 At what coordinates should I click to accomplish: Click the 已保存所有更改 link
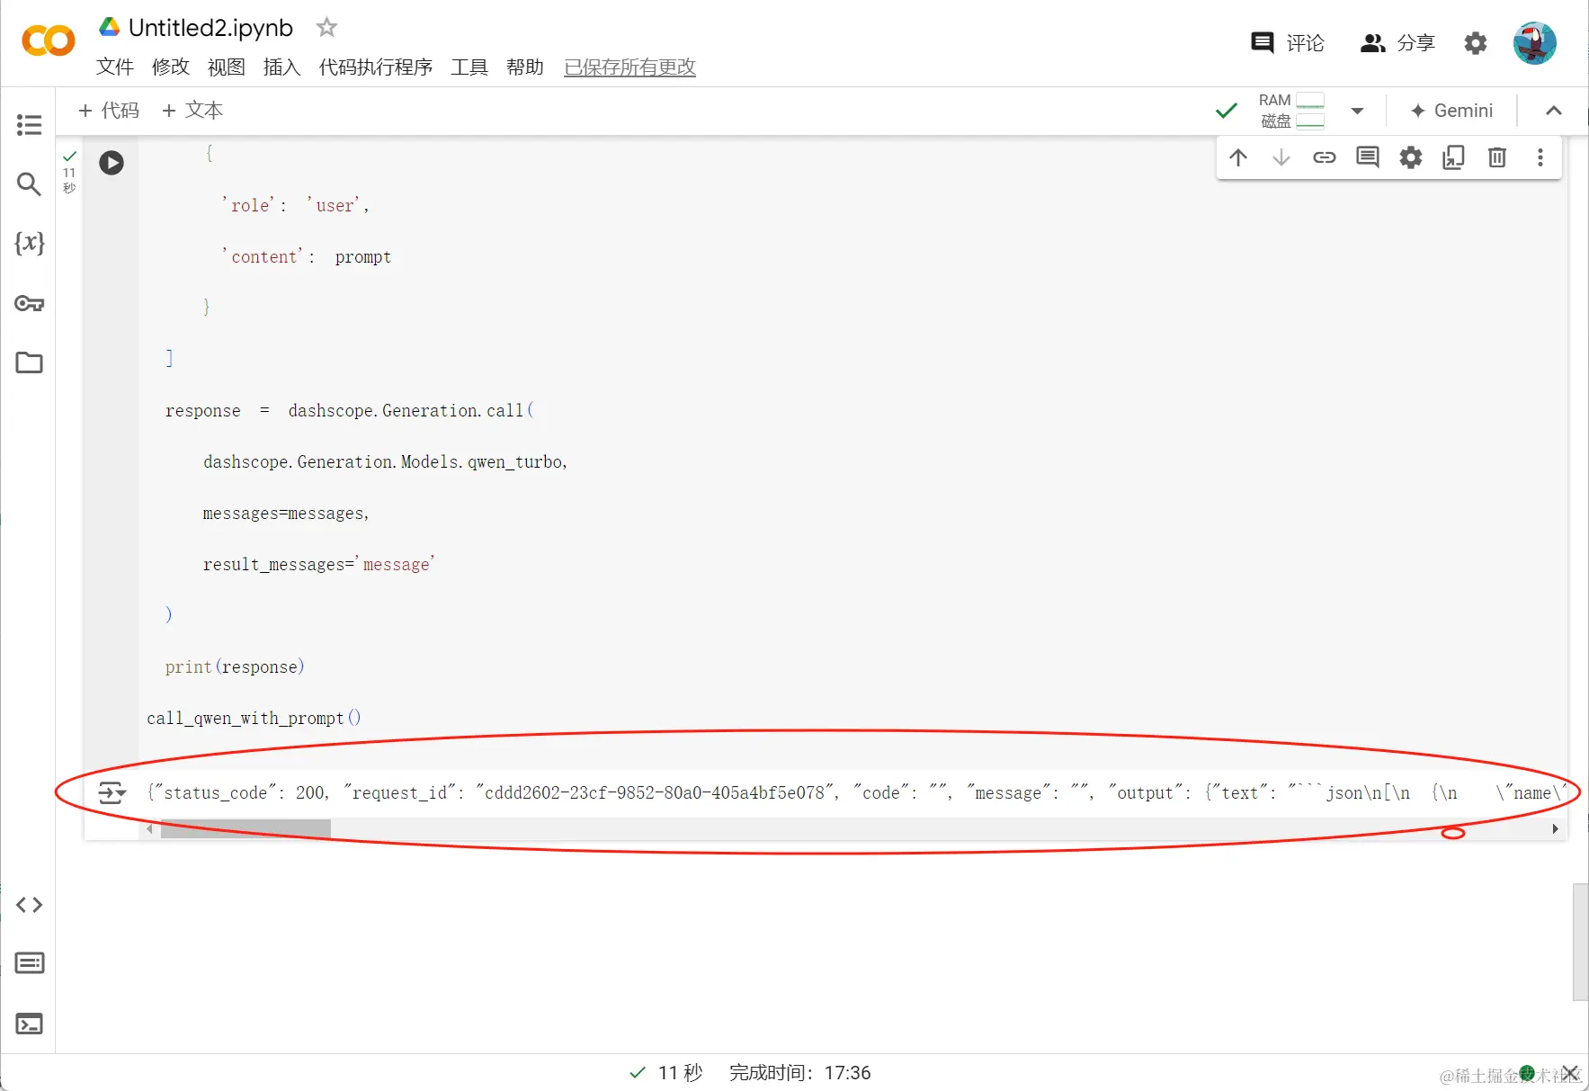click(x=629, y=67)
